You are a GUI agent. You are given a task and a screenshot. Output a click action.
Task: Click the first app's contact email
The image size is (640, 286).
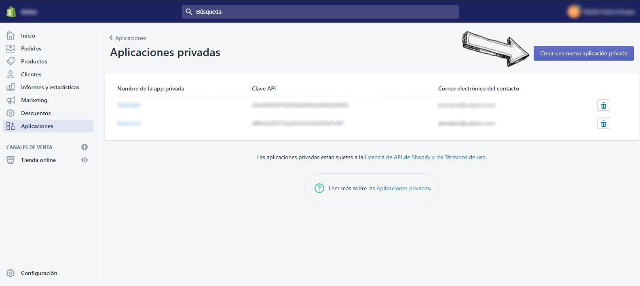467,105
